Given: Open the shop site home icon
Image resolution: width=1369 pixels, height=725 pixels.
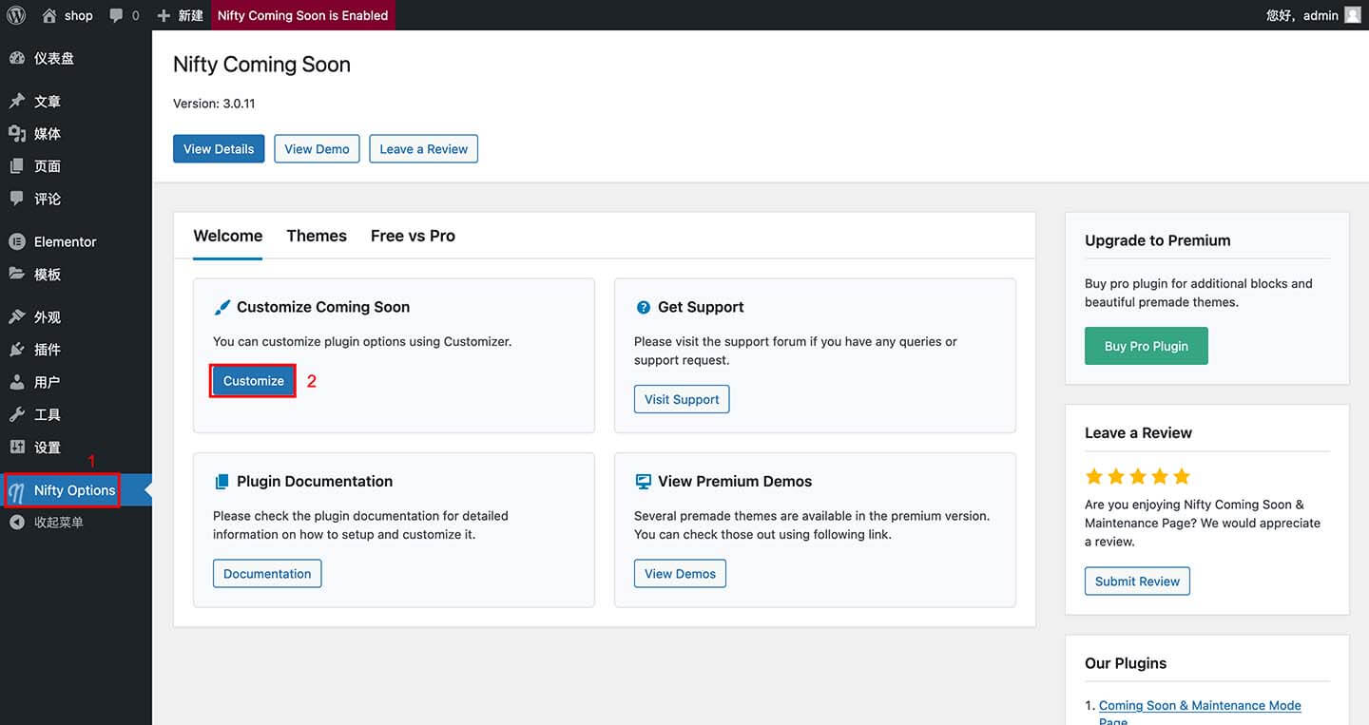Looking at the screenshot, I should (x=50, y=15).
